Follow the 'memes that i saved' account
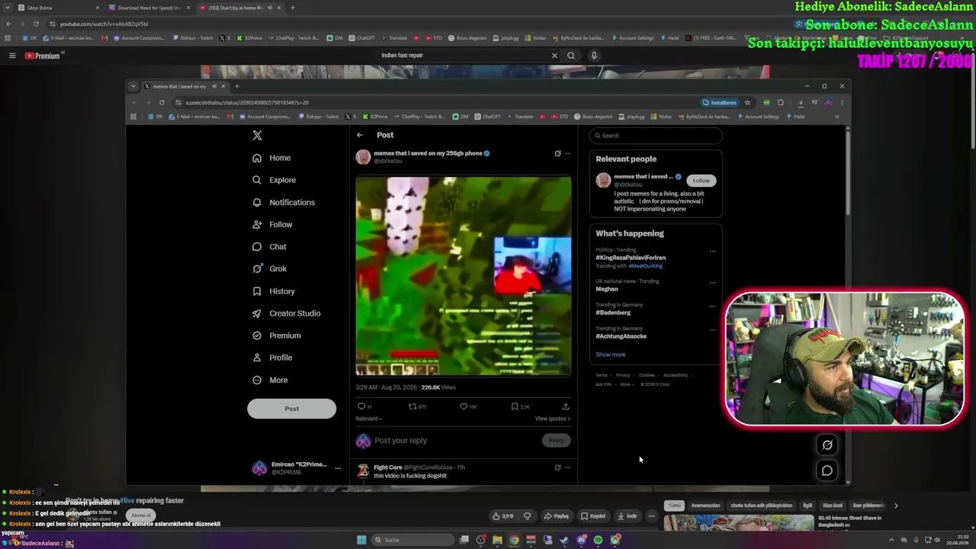The width and height of the screenshot is (976, 549). pyautogui.click(x=701, y=181)
